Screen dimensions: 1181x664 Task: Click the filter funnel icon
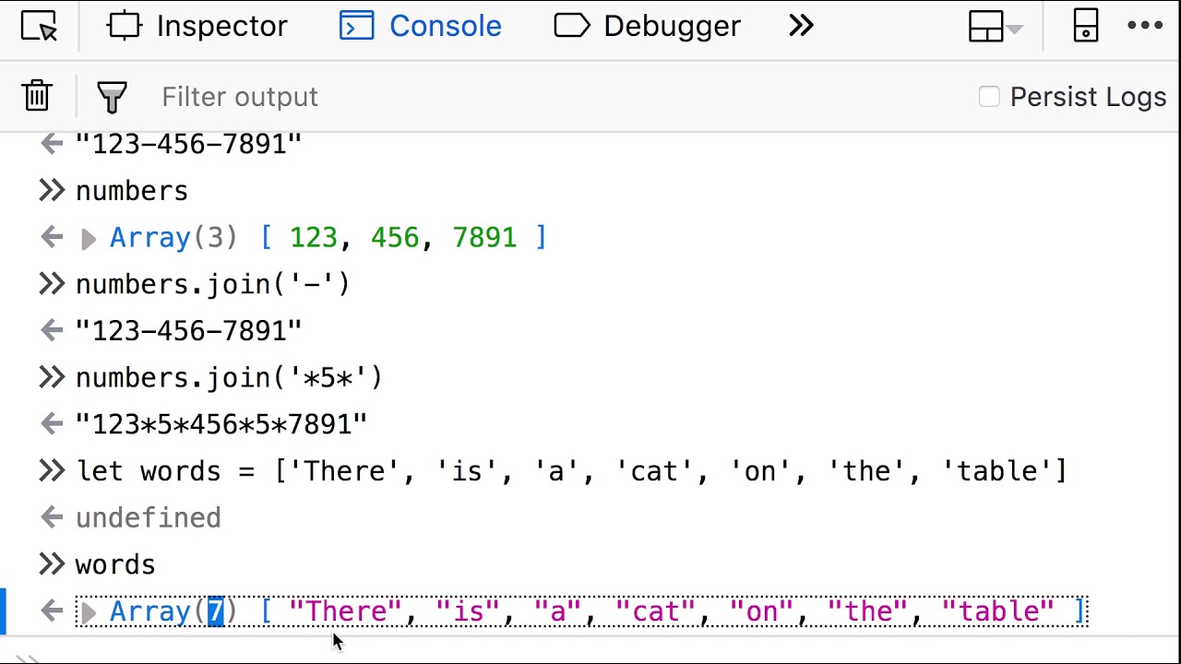click(x=112, y=97)
